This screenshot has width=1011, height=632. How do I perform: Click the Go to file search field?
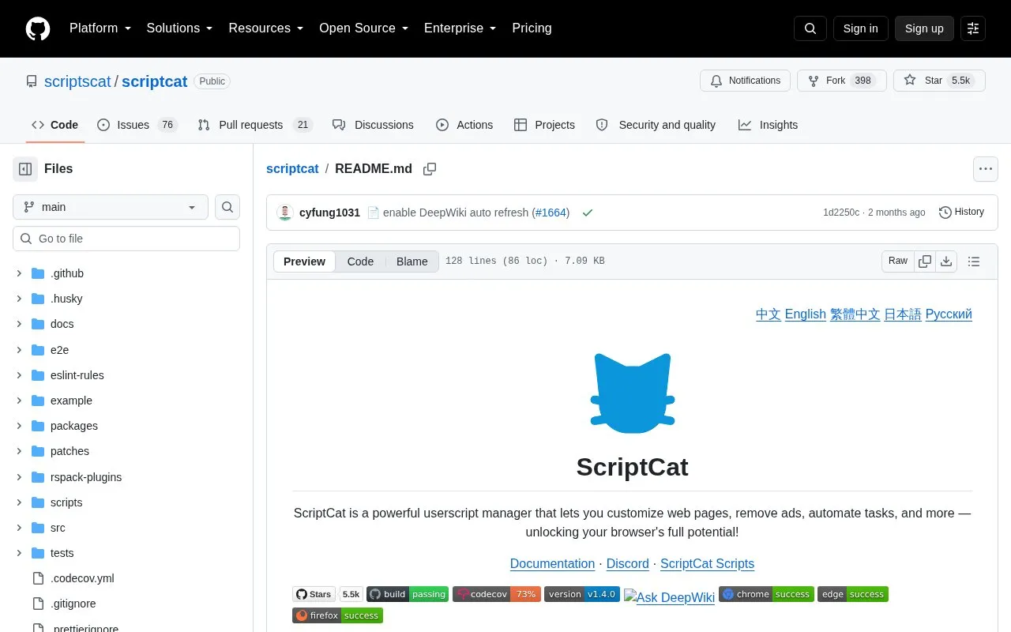coord(126,239)
